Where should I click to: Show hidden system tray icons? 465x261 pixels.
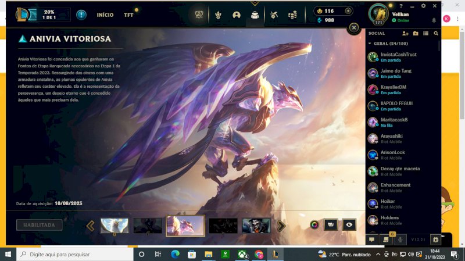click(378, 254)
